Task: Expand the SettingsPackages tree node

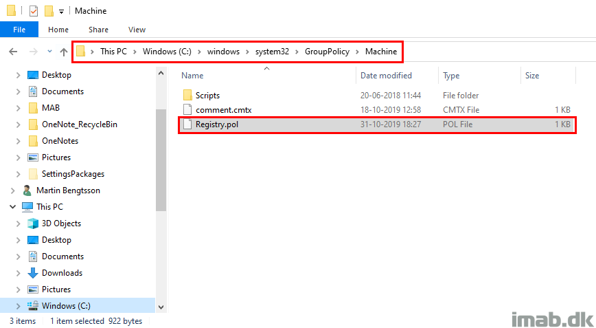Action: click(19, 174)
